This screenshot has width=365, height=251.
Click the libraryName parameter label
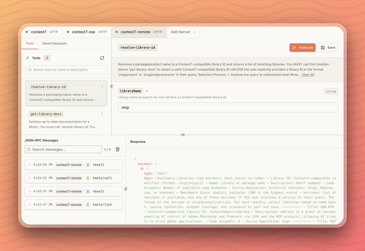point(130,91)
